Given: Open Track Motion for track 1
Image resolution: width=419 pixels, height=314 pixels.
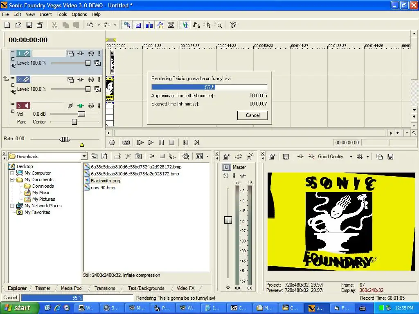Looking at the screenshot, I should point(70,54).
